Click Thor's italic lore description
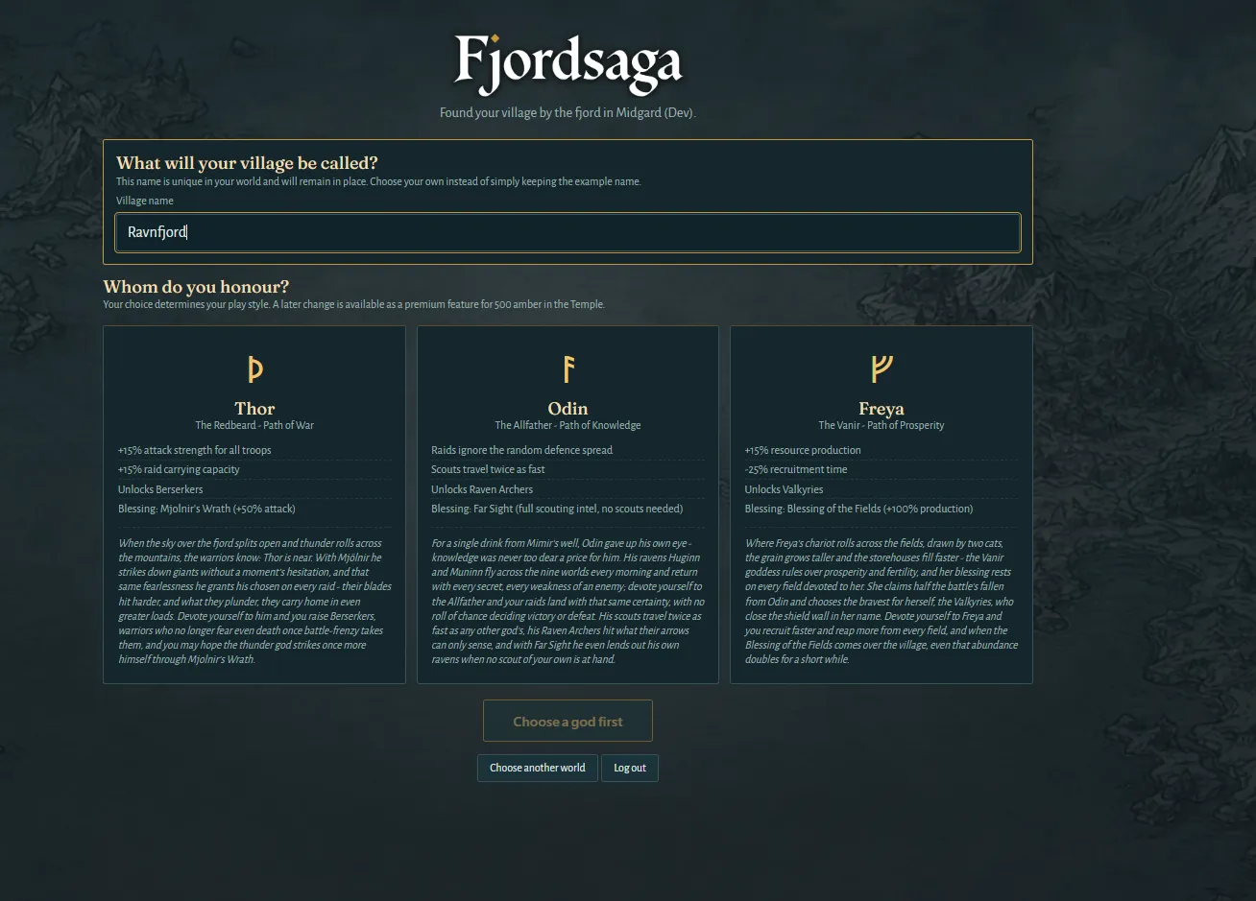1256x901 pixels. pos(254,602)
